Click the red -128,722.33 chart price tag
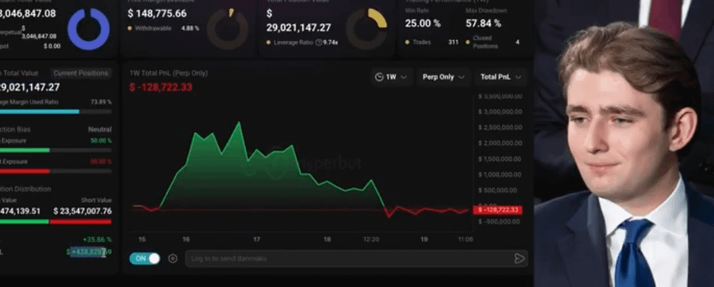The width and height of the screenshot is (714, 287). [x=497, y=210]
